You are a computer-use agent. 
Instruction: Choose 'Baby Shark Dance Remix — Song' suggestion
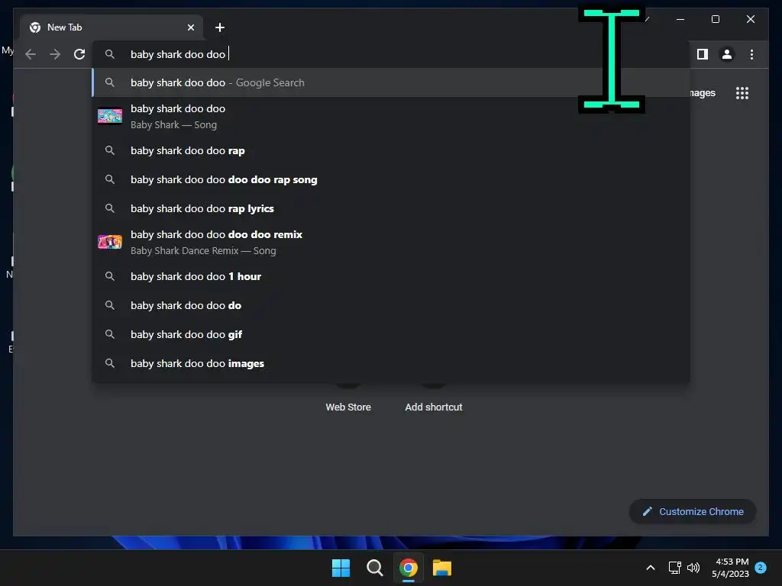[391, 242]
